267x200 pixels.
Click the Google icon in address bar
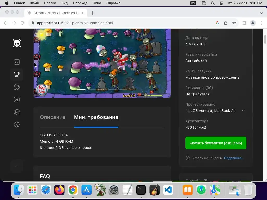point(217,23)
